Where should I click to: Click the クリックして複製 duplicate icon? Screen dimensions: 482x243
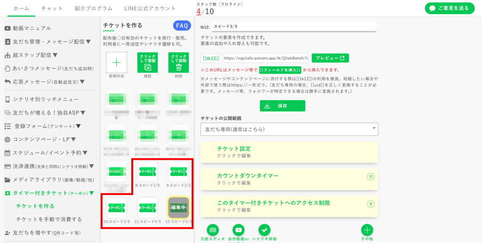[x=147, y=63]
